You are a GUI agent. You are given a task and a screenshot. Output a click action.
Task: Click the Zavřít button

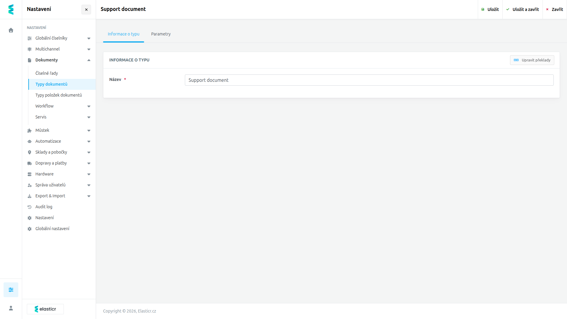point(555,9)
